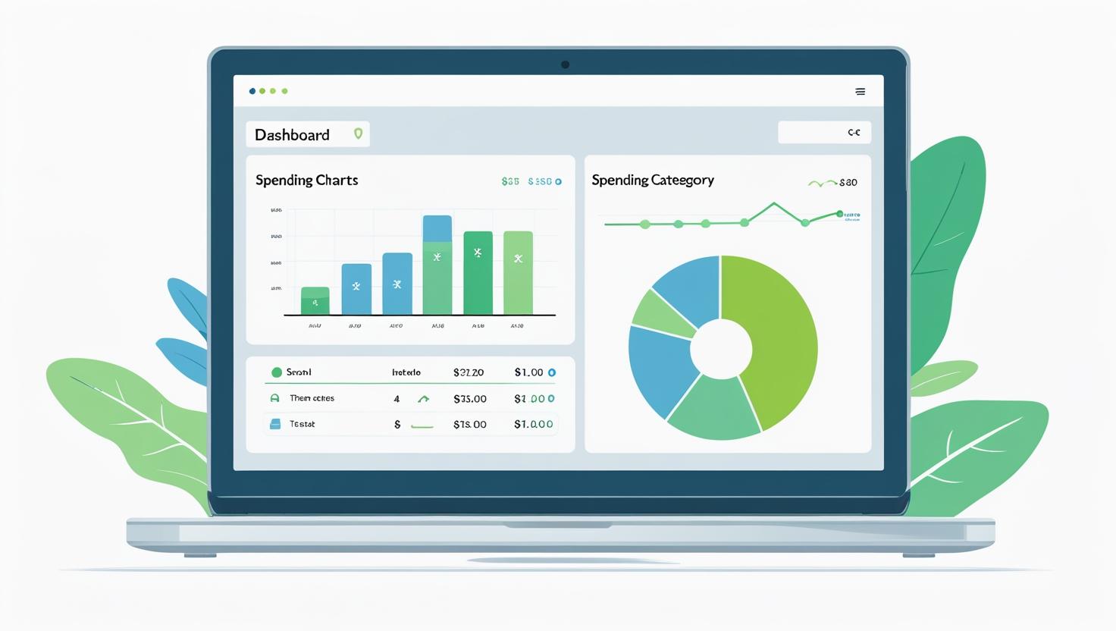Click the green trend line icon beside $80
Viewport: 1116px width, 631px height.
pyautogui.click(x=822, y=183)
